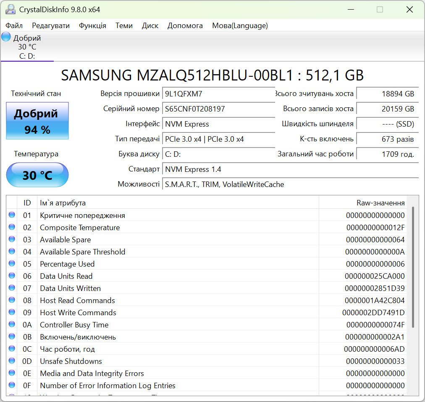Click status orb for Controller Busy Time row
Viewport: 425px width, 402px height.
pyautogui.click(x=12, y=324)
